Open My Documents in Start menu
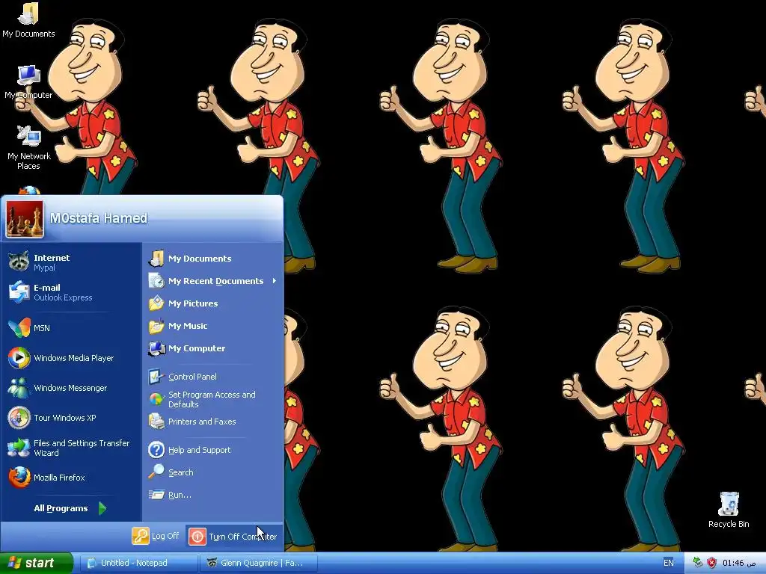766x574 pixels. pyautogui.click(x=213, y=259)
